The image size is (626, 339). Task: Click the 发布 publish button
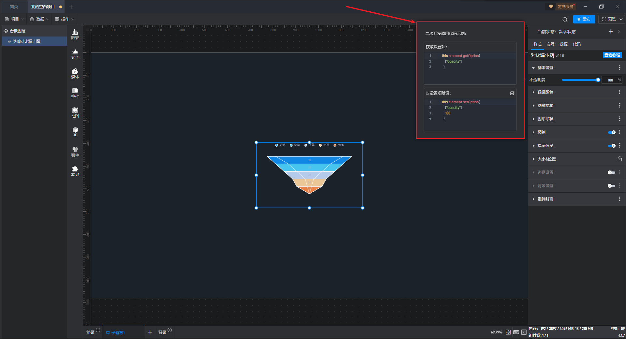point(584,19)
